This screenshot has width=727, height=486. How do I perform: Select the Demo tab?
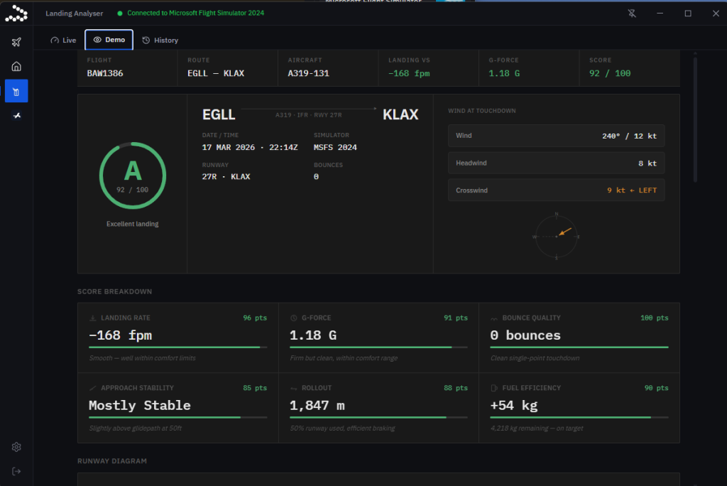point(109,40)
